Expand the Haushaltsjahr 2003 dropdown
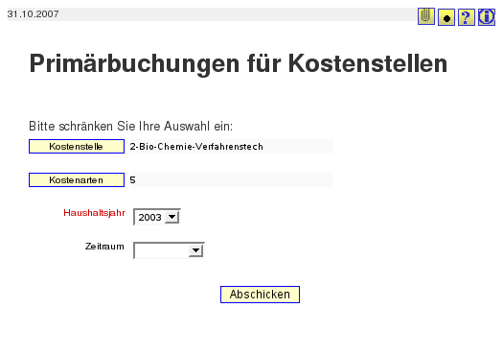 point(157,217)
